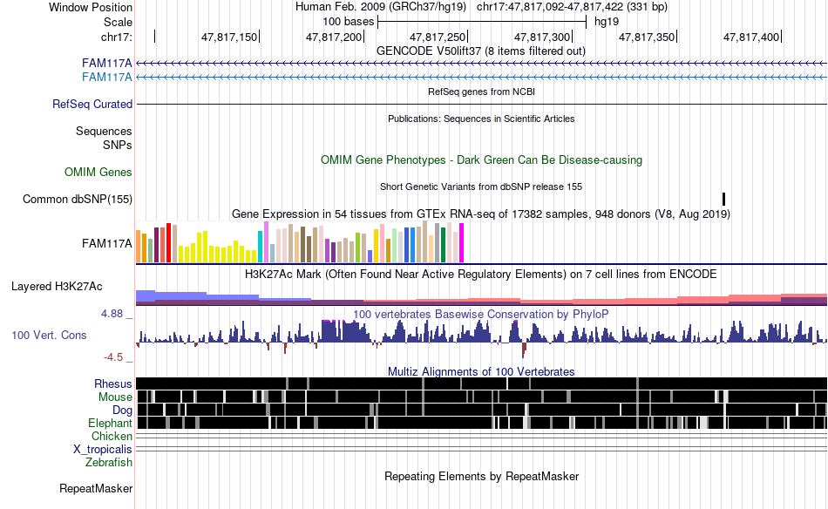Viewport: 828px width, 509px height.
Task: Click the chr17: ruler label
Action: pyautogui.click(x=117, y=37)
